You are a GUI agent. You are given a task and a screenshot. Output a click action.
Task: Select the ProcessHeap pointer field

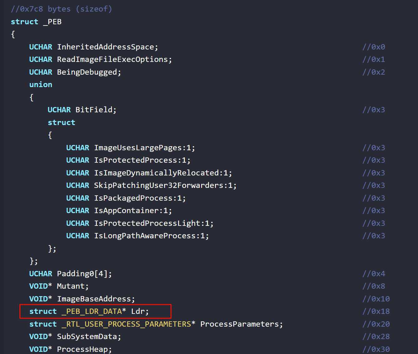[82, 349]
